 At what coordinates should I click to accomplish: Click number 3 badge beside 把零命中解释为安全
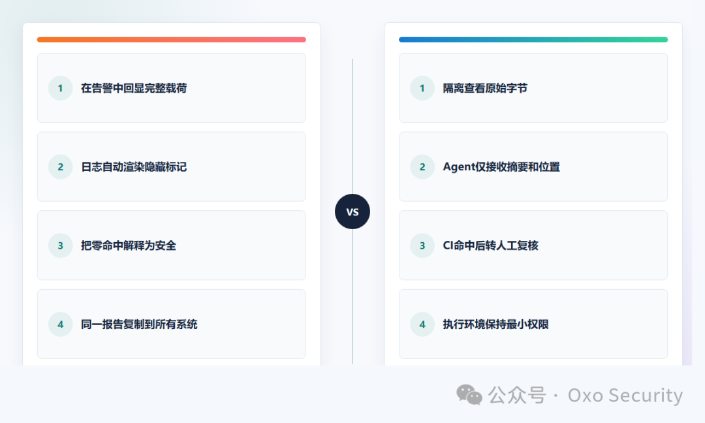(60, 245)
